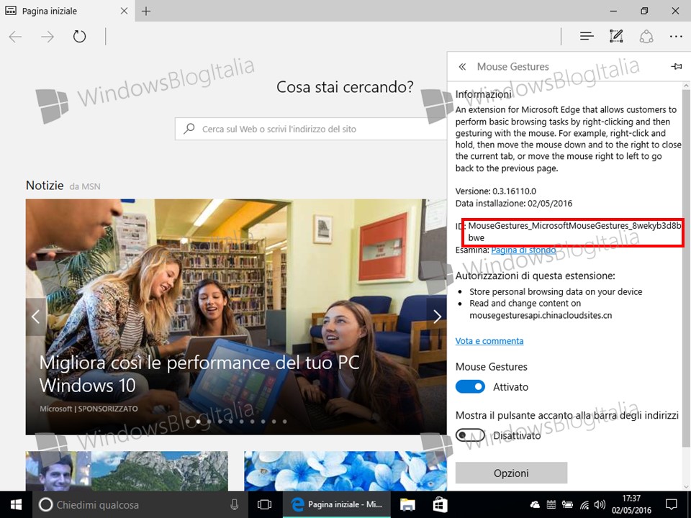
Task: Click the OneDrive cloud tray icon
Action: coord(535,505)
